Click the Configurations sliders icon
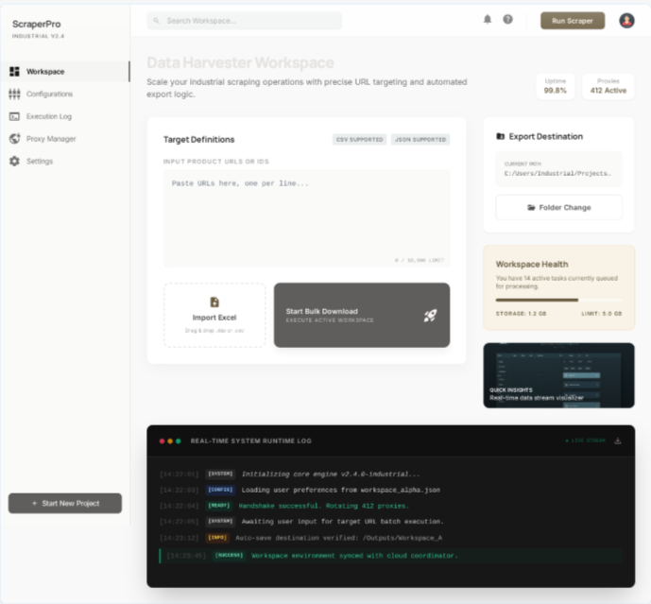Viewport: 651px width, 604px height. 14,94
